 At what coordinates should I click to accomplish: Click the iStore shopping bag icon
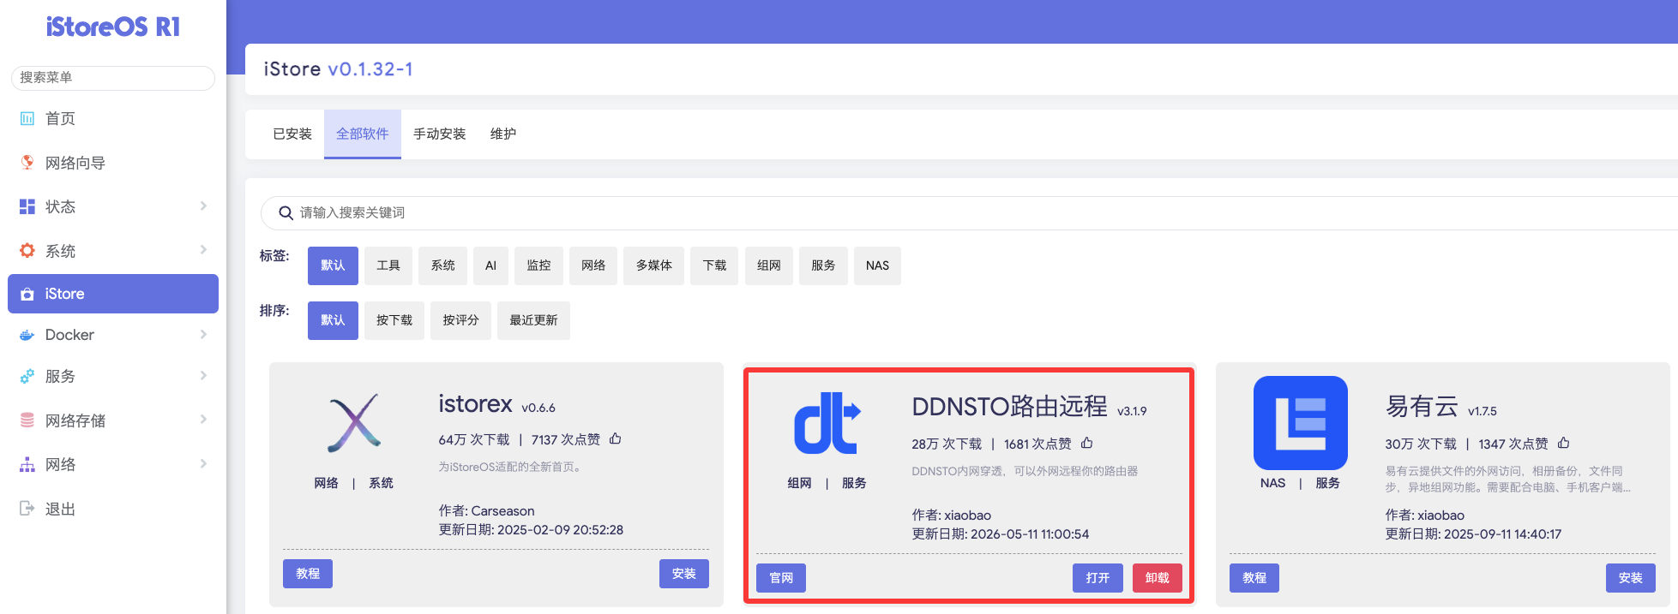(27, 294)
